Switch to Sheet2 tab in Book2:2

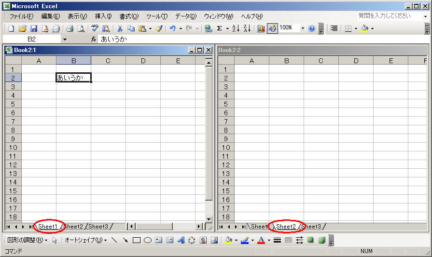pos(286,227)
